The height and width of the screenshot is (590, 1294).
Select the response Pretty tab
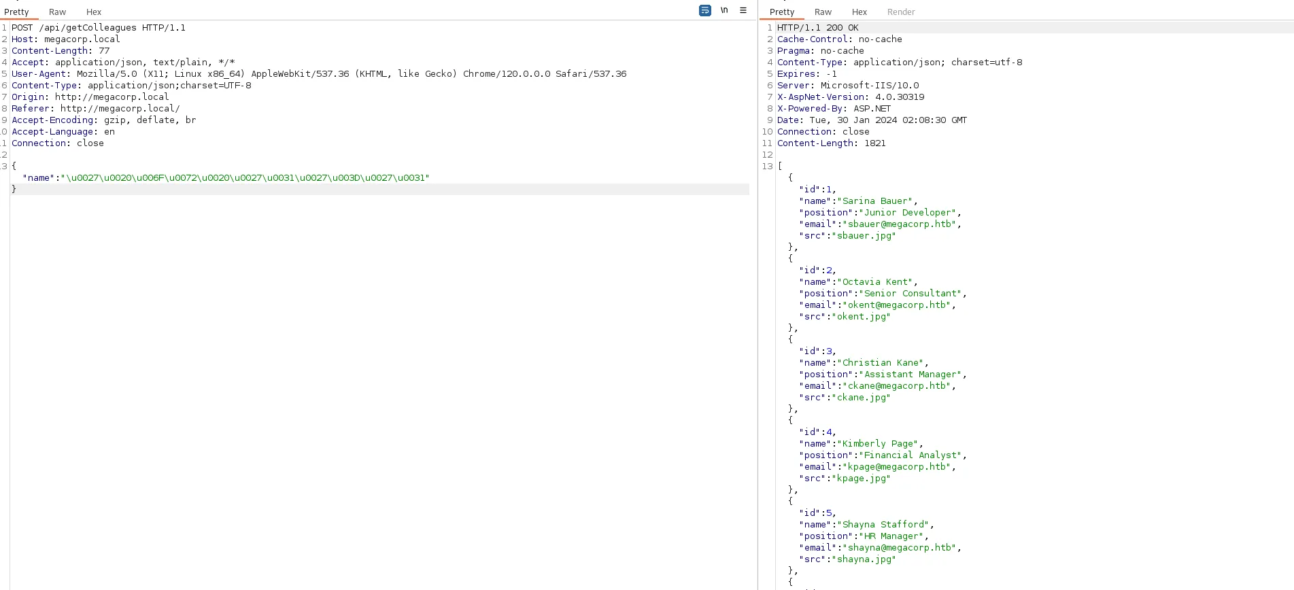782,12
